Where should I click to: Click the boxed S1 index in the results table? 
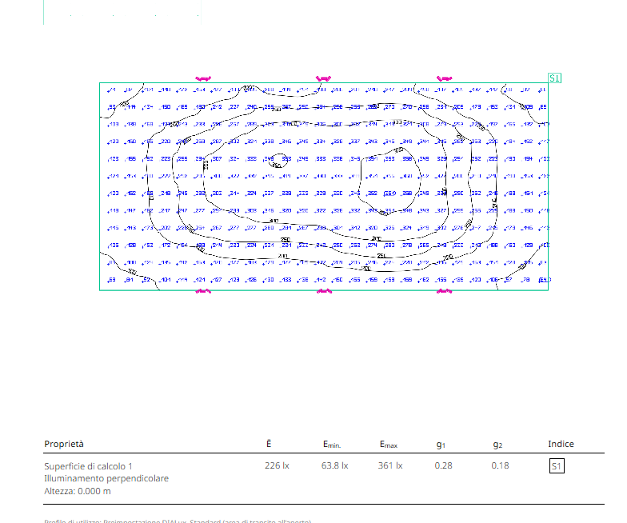(x=557, y=465)
